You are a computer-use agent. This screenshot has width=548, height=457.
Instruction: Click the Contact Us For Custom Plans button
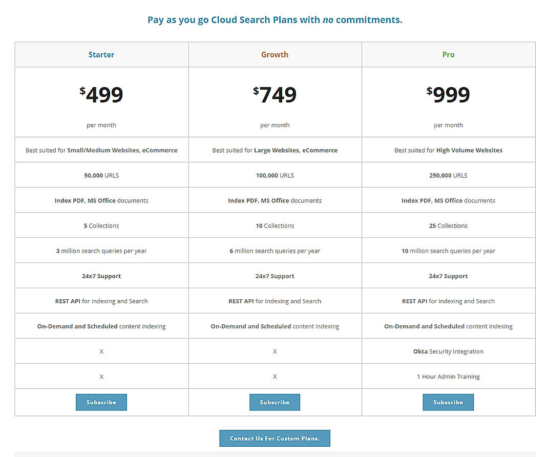[x=275, y=438]
